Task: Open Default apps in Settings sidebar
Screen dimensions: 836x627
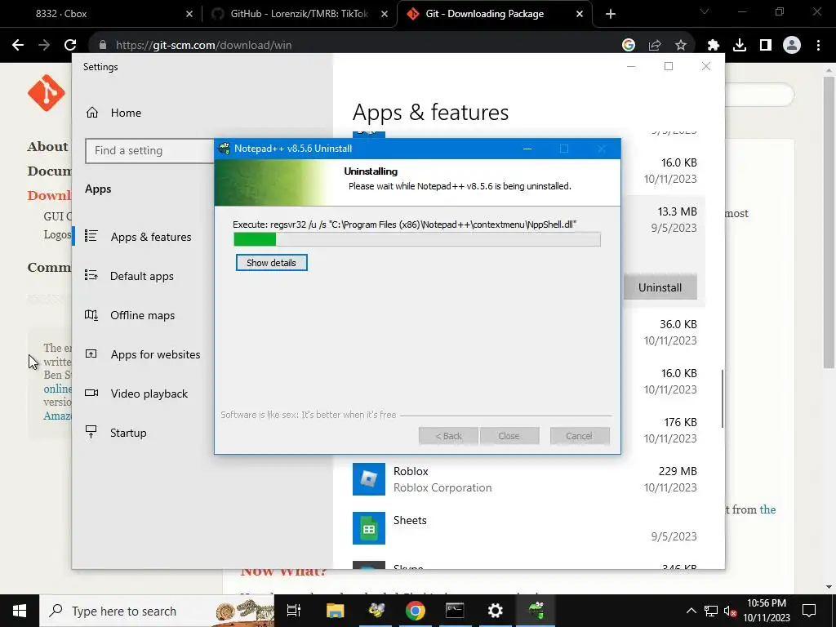Action: pos(144,276)
